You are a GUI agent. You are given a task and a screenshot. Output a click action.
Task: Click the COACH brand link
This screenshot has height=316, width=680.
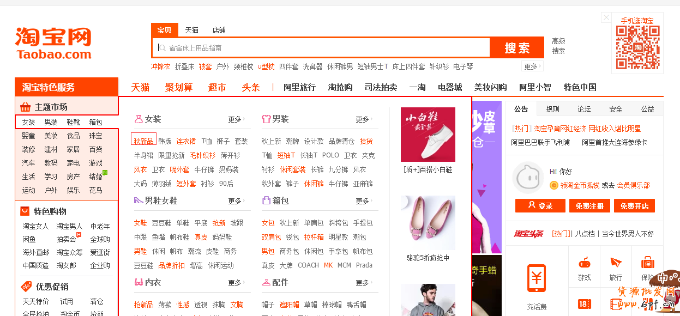[x=308, y=265]
